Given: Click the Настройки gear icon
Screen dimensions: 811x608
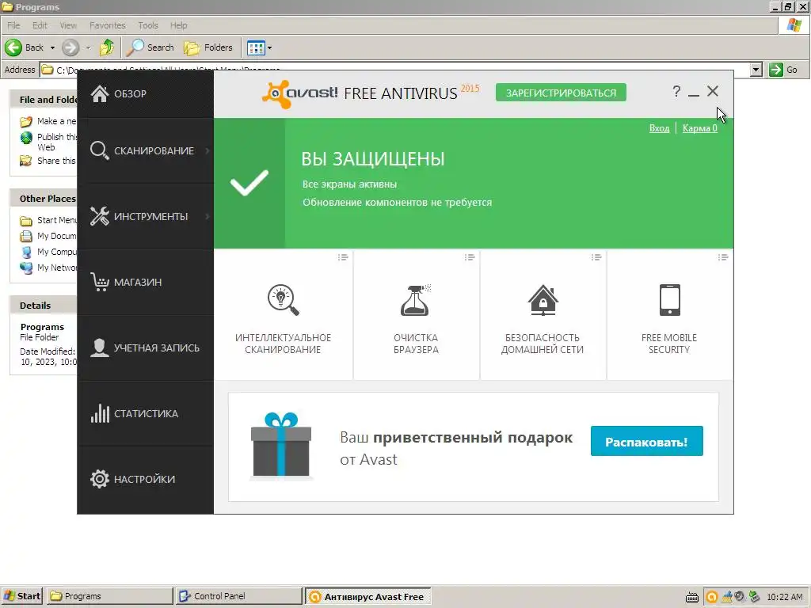Looking at the screenshot, I should (99, 479).
